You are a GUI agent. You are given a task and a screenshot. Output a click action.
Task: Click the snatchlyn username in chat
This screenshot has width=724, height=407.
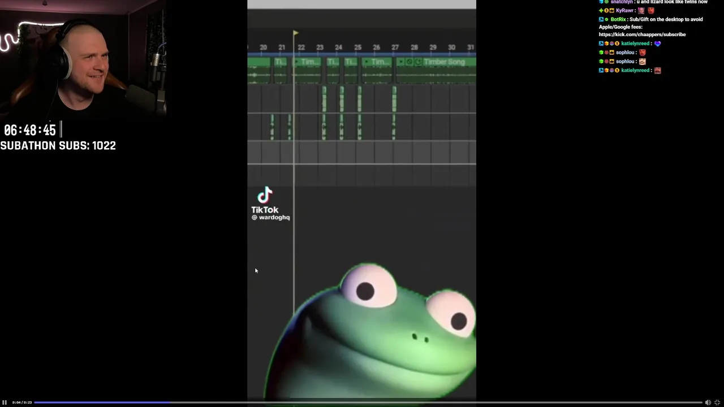point(622,2)
